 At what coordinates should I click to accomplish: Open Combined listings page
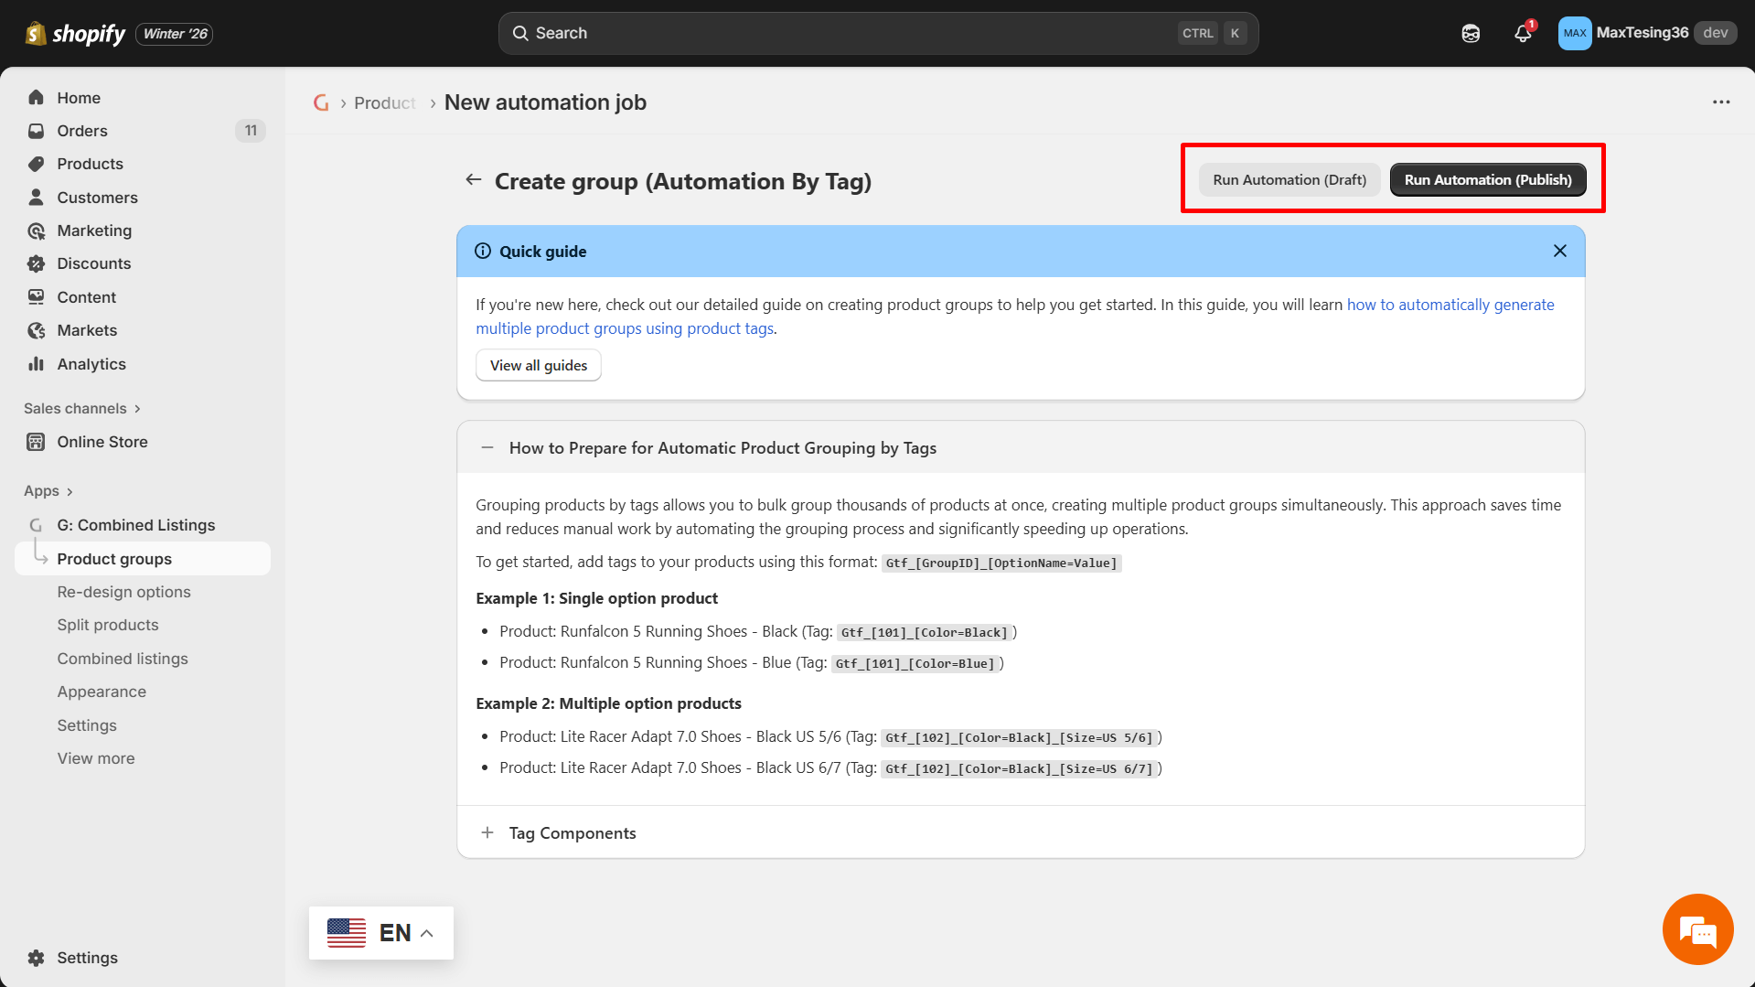pos(123,659)
